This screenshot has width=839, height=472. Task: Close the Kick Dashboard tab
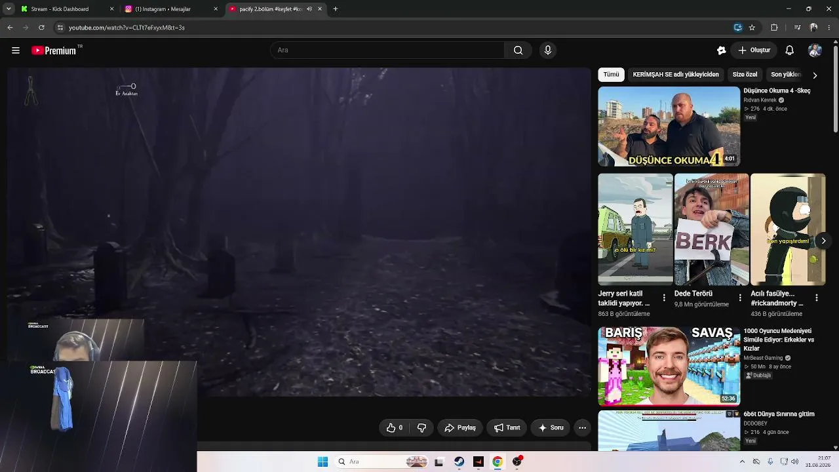(x=111, y=9)
